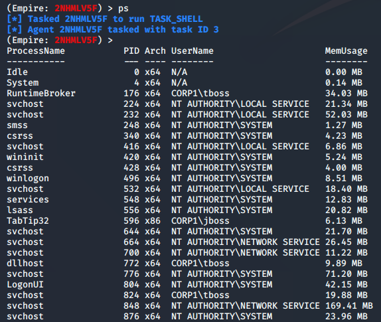Select the Idle process name
The height and width of the screenshot is (322, 381).
coord(17,72)
